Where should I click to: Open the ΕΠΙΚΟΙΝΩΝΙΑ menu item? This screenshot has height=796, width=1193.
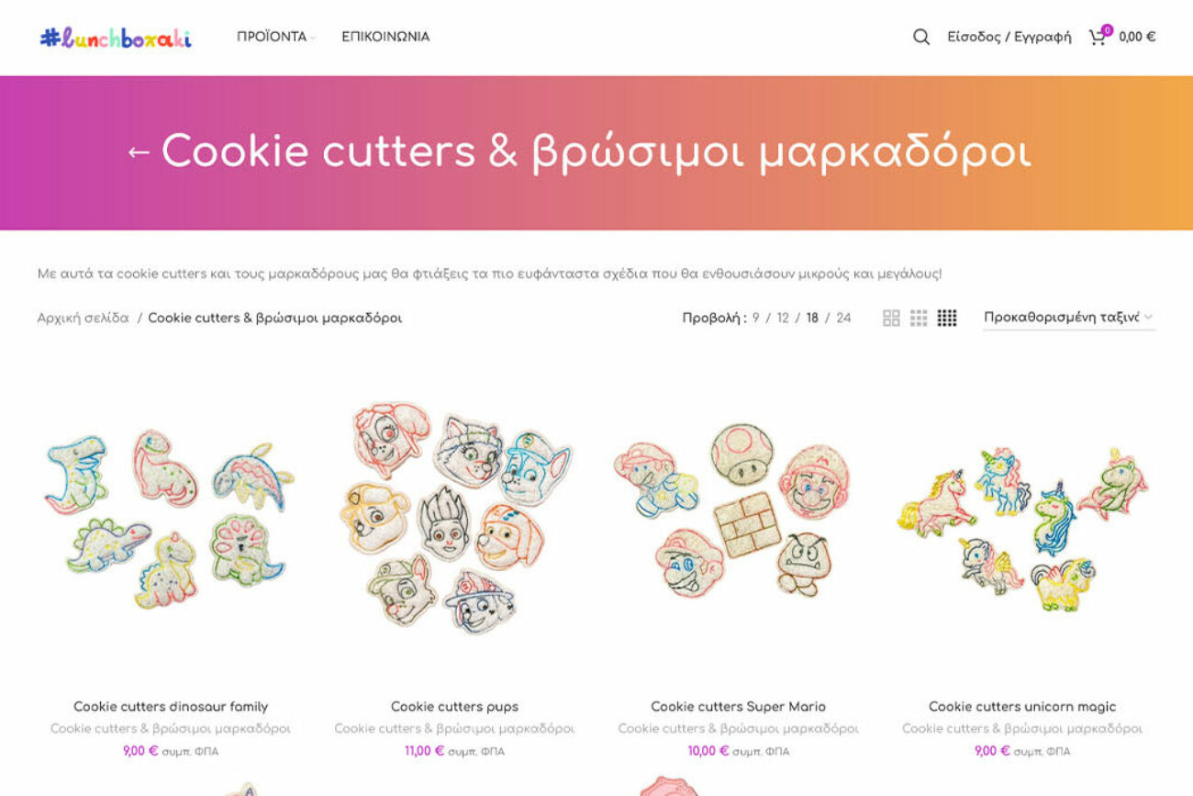385,37
